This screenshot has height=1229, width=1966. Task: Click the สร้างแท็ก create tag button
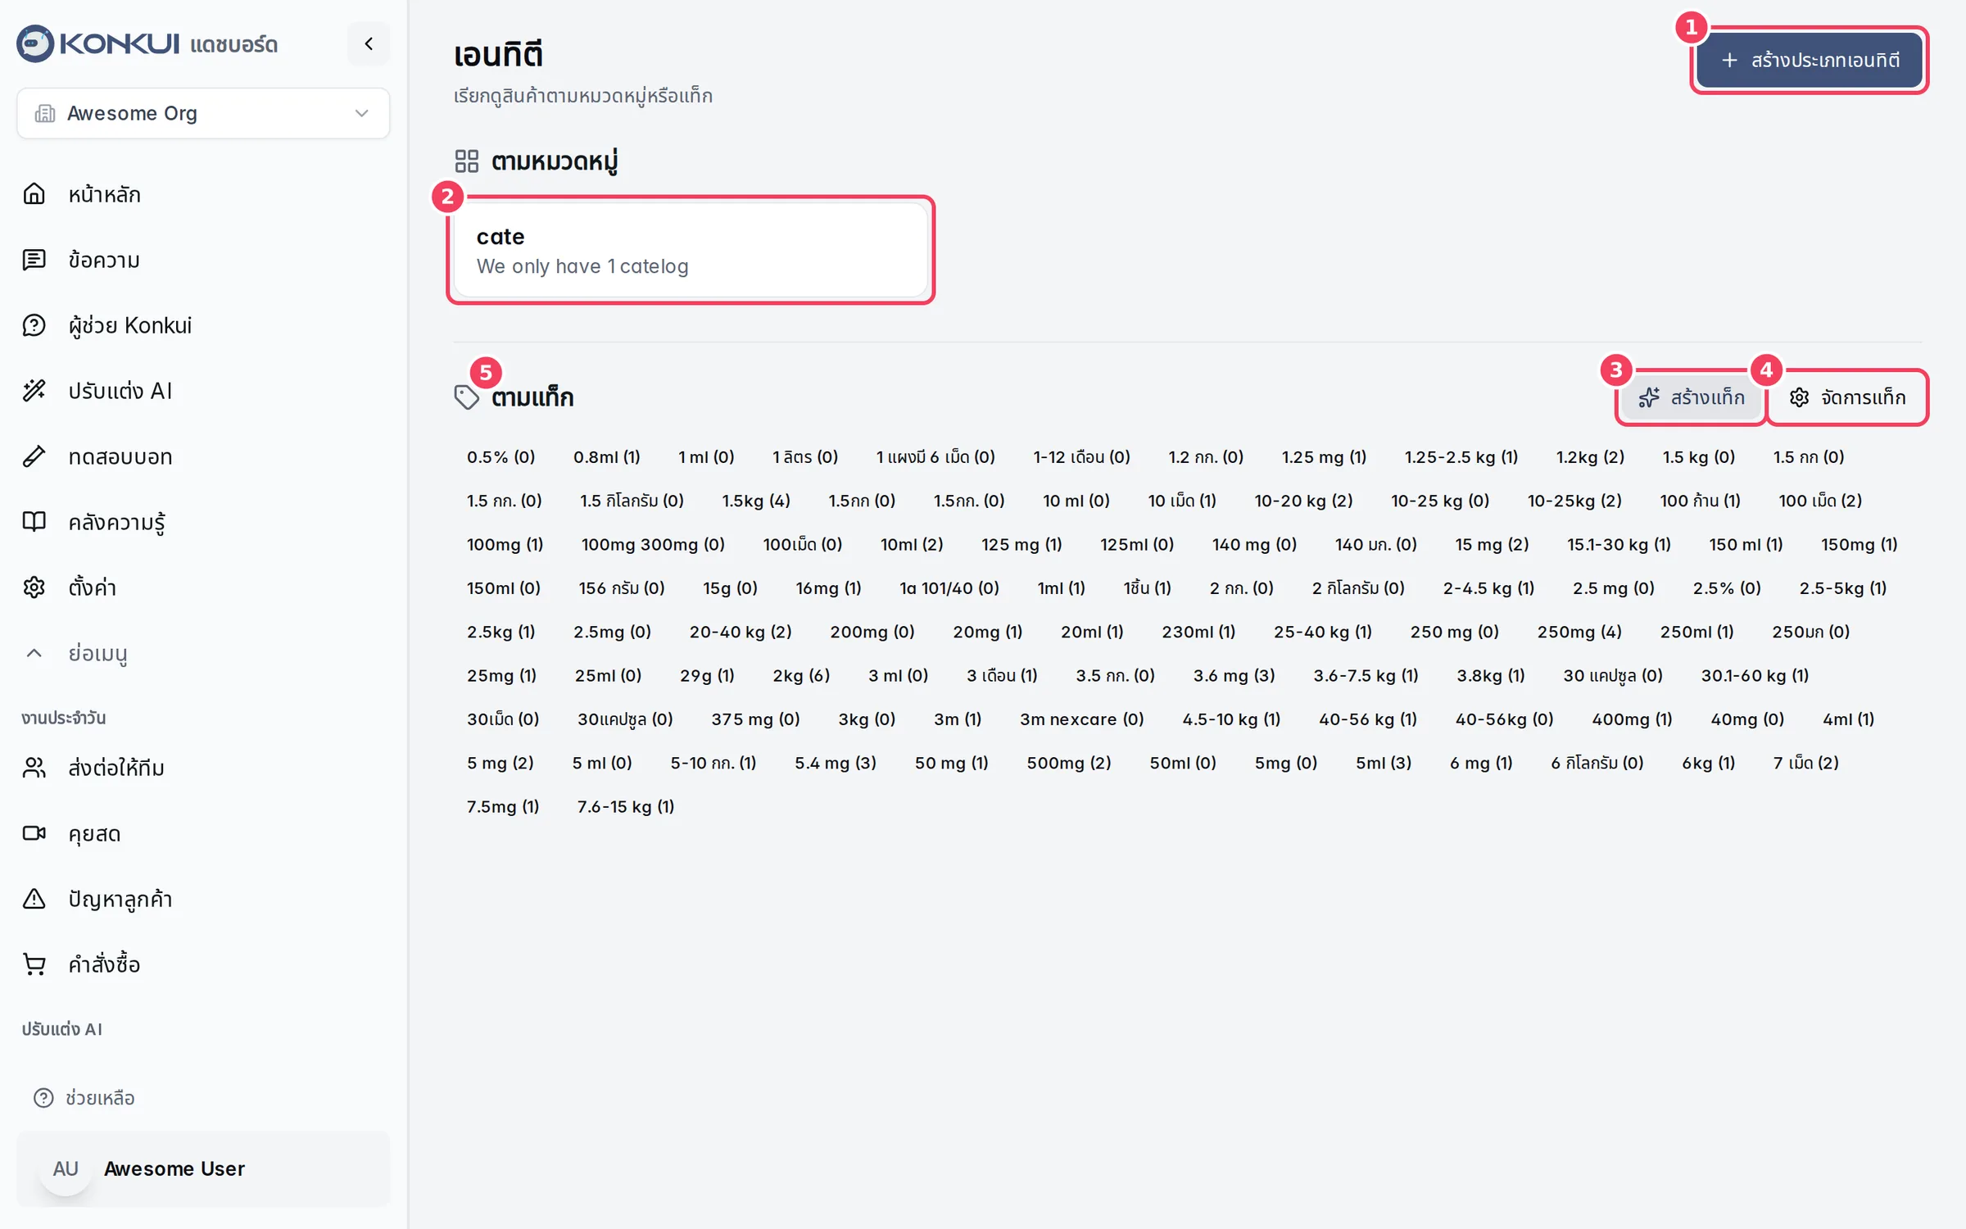point(1692,397)
